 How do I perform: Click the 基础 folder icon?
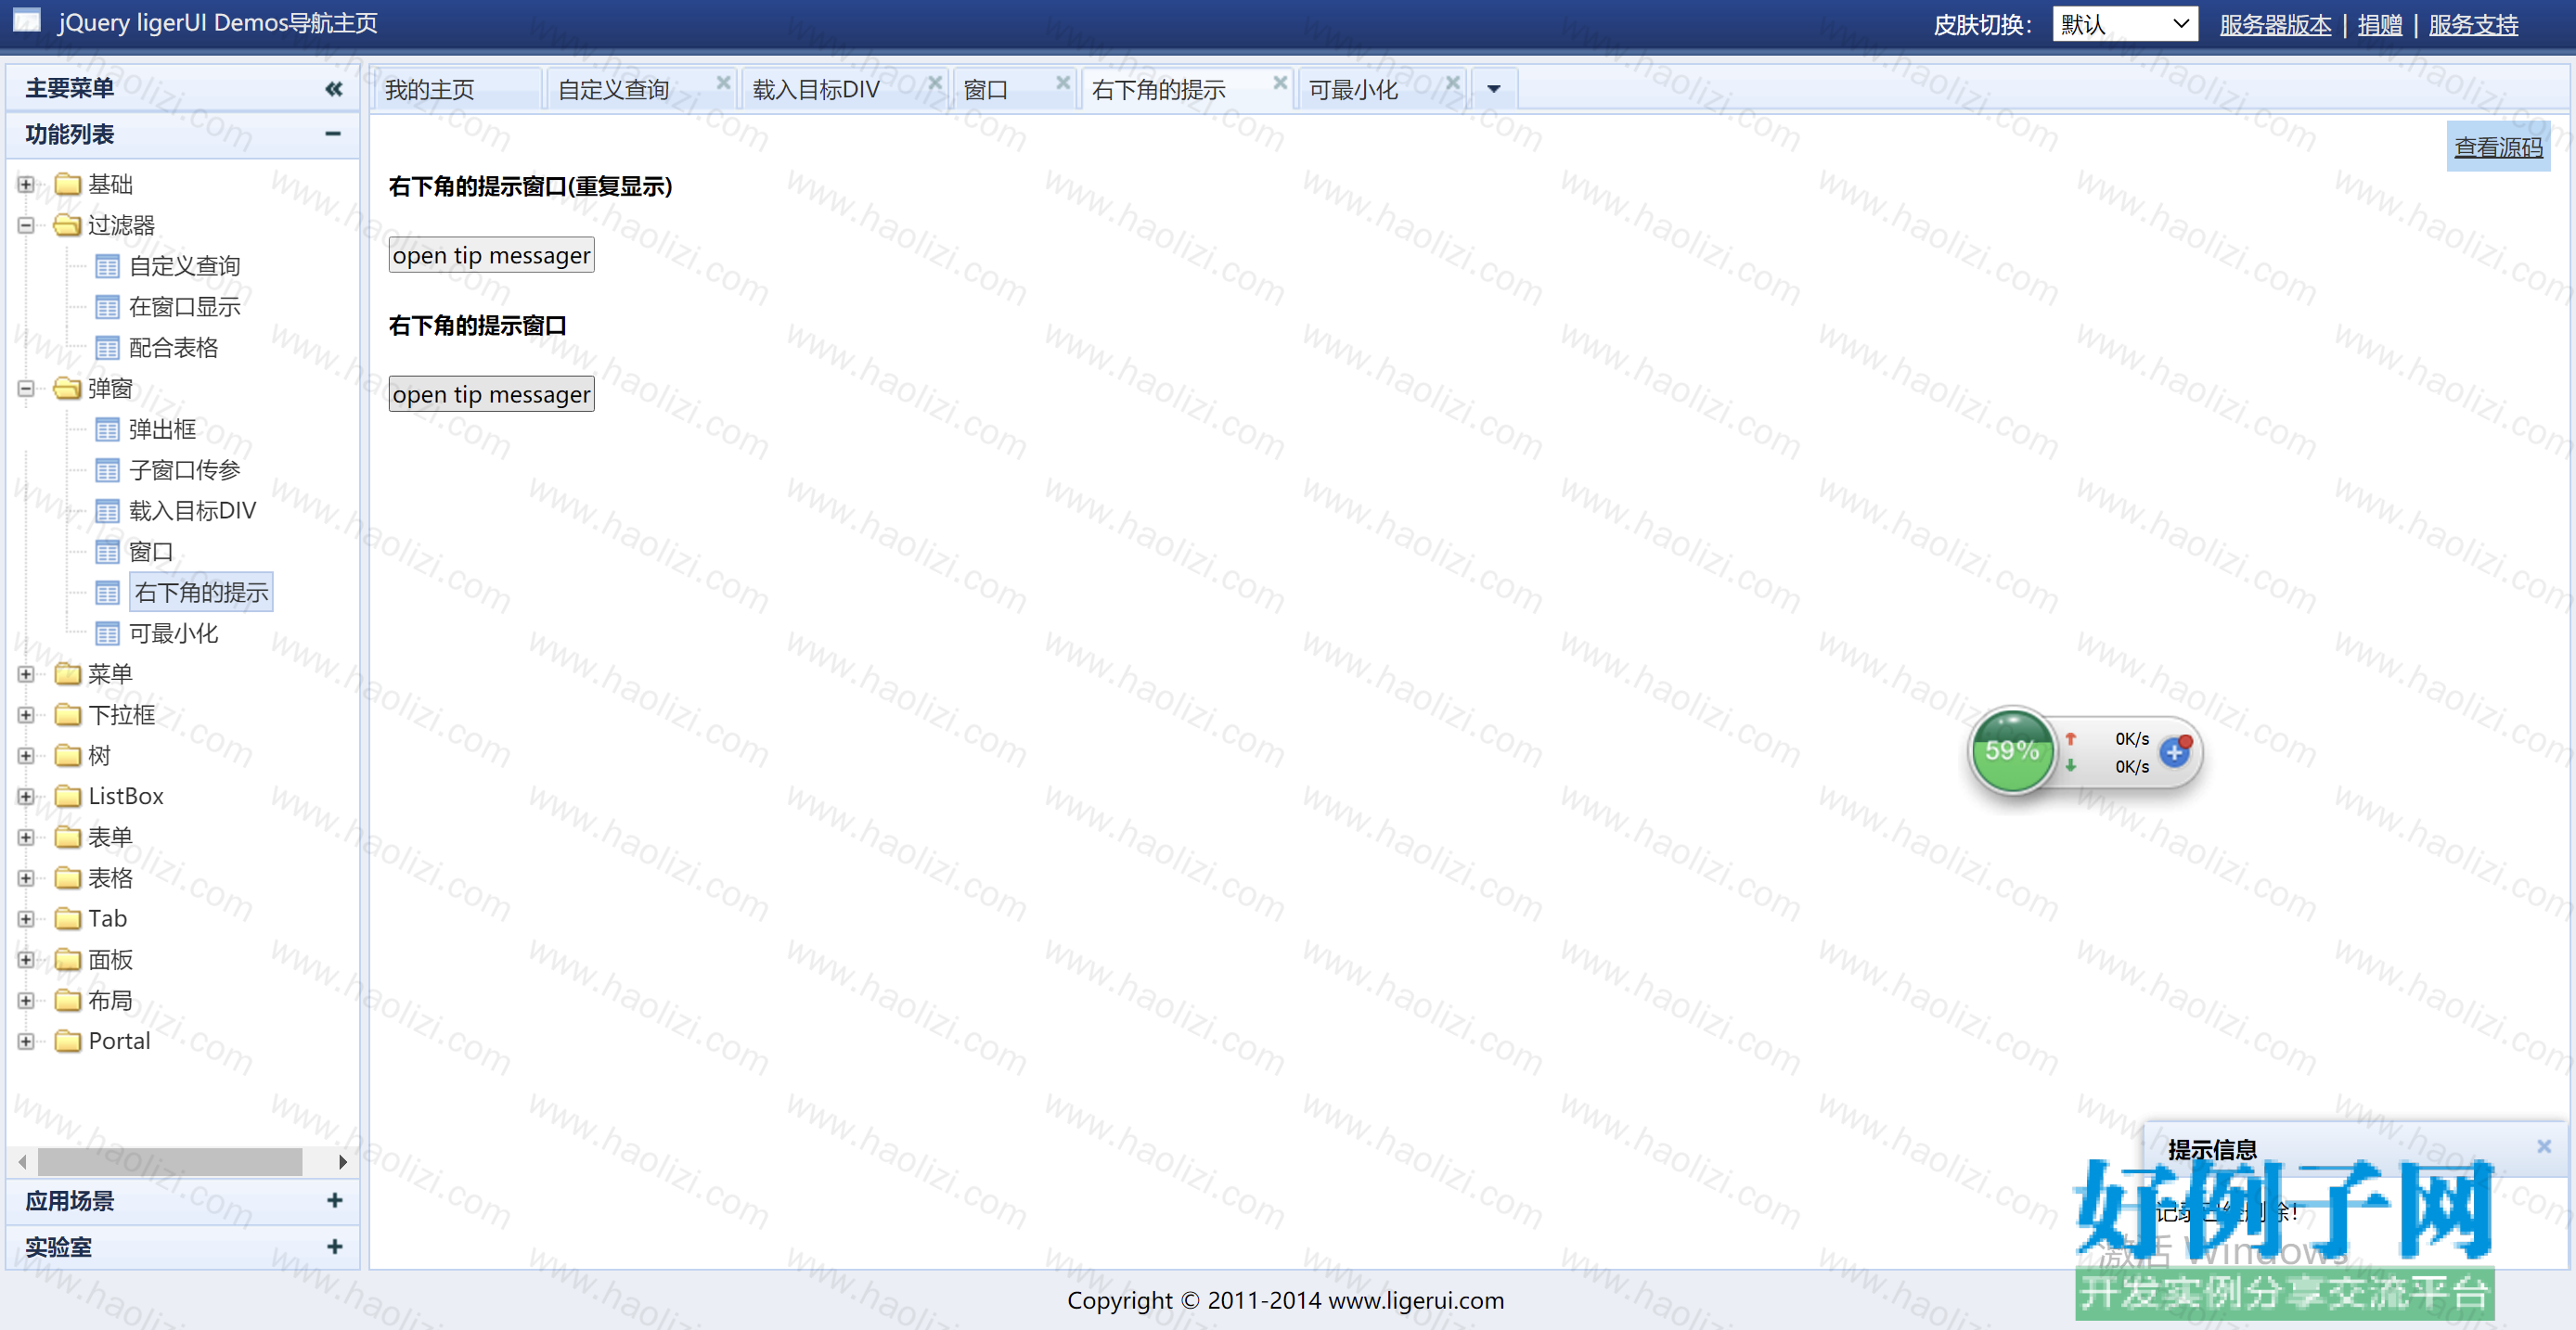tap(68, 184)
